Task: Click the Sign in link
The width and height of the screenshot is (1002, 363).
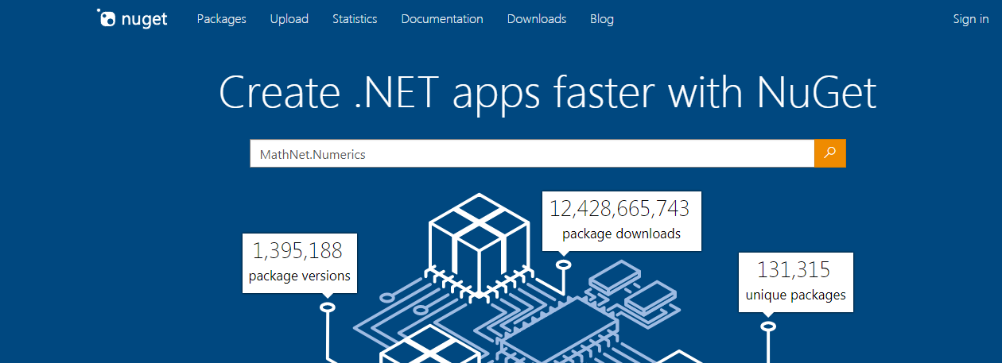Action: pyautogui.click(x=971, y=19)
